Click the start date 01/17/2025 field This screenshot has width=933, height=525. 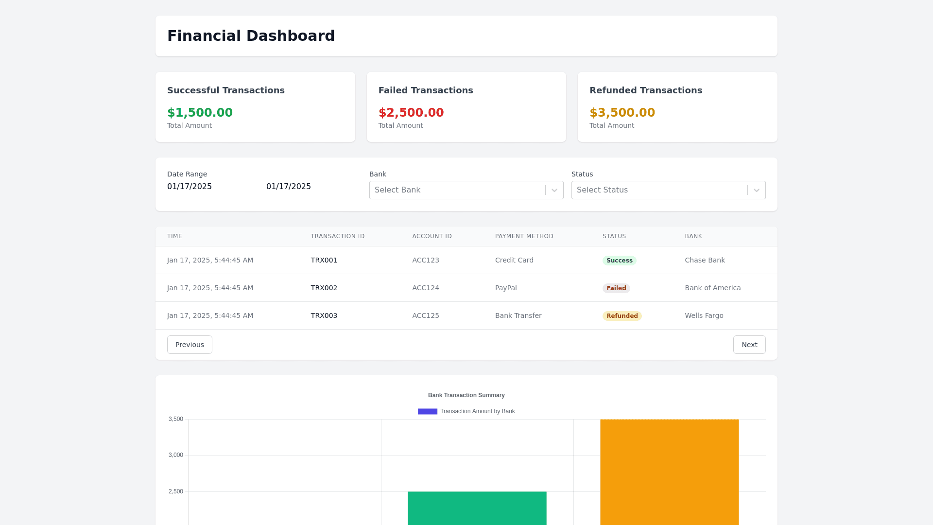190,187
